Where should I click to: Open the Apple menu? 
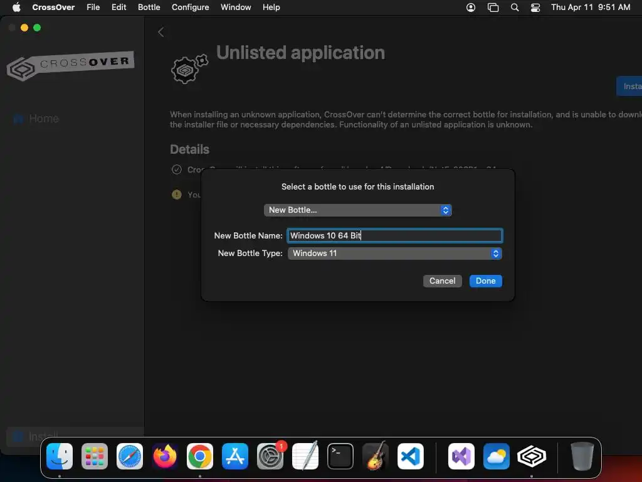(16, 7)
